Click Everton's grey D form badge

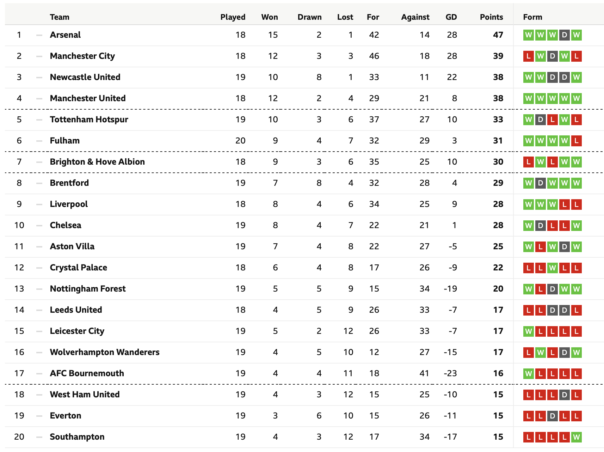click(552, 416)
